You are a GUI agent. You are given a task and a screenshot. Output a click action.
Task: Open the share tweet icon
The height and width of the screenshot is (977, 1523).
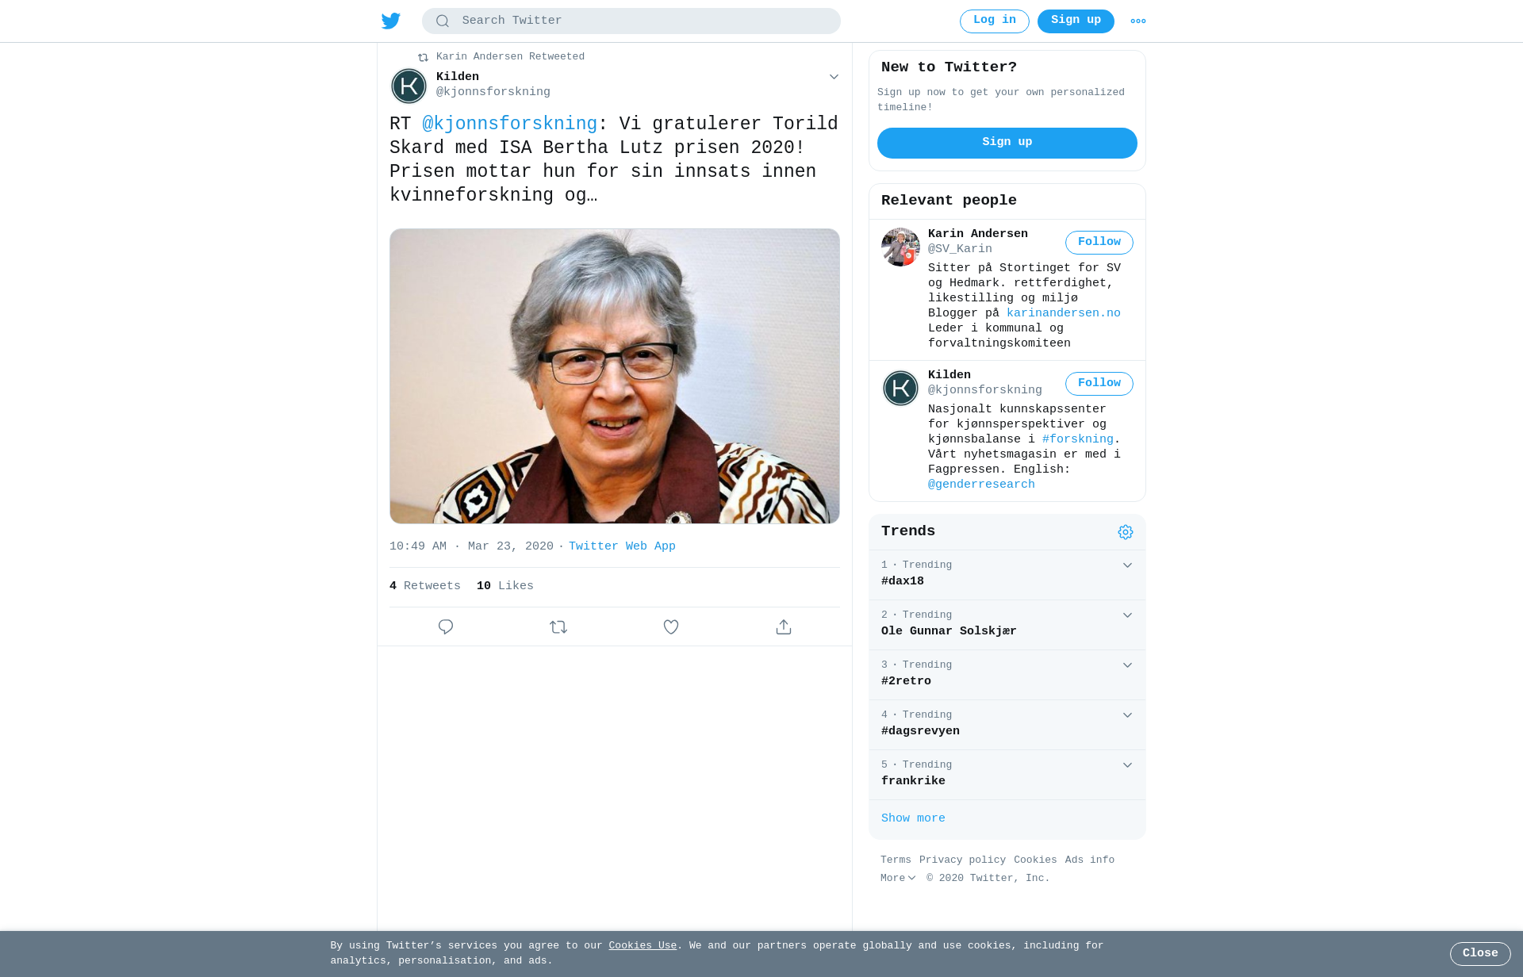tap(784, 626)
